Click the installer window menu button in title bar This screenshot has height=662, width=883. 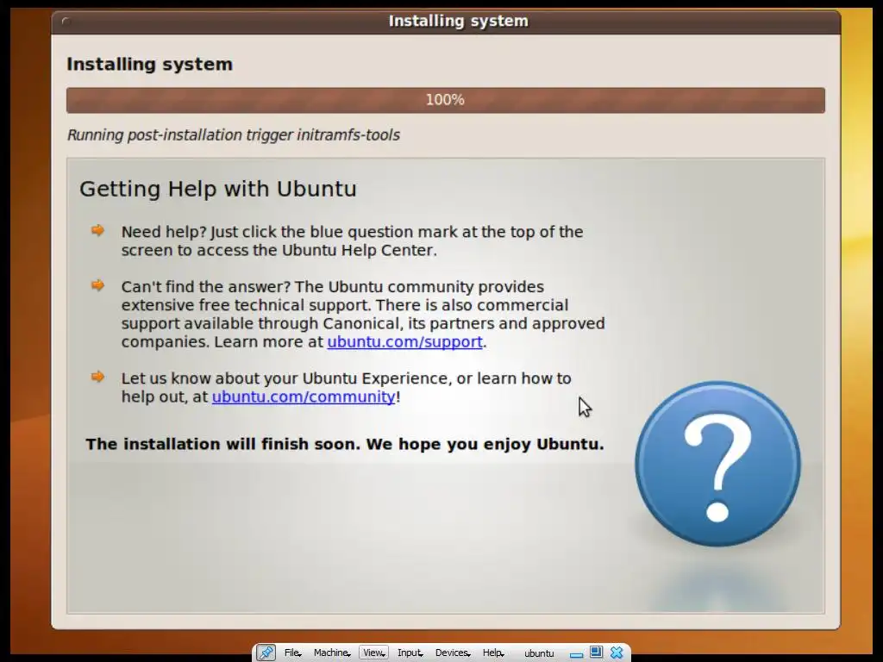pyautogui.click(x=66, y=22)
